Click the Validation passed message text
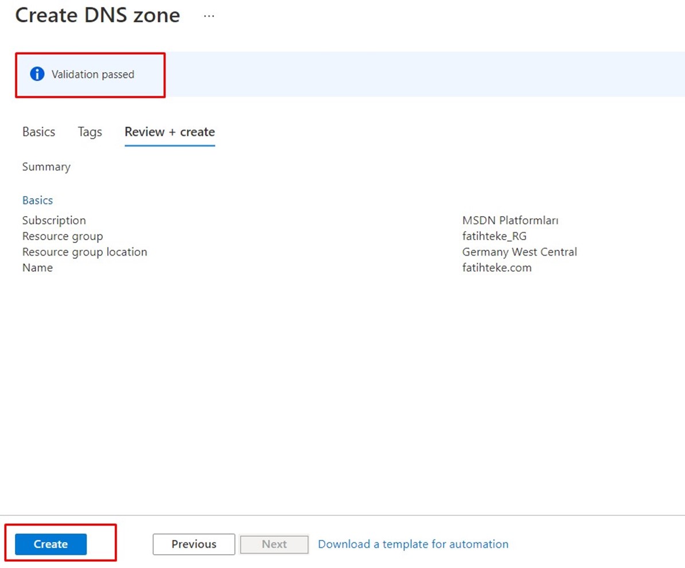The image size is (685, 568). coord(93,75)
